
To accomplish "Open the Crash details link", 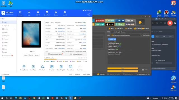I will click(x=62, y=48).
